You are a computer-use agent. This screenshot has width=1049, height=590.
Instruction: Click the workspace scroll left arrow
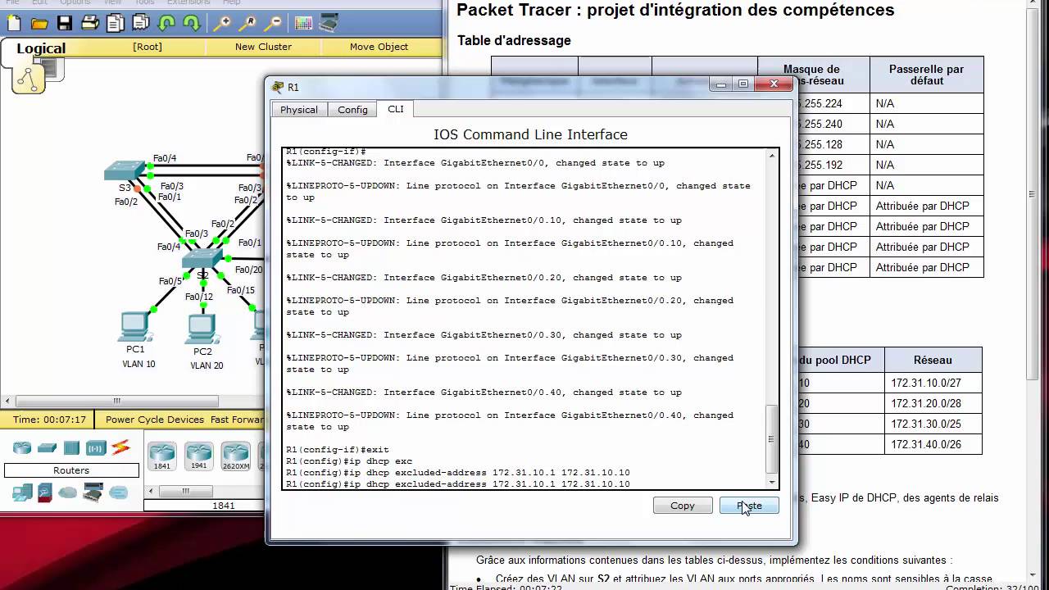pos(7,402)
